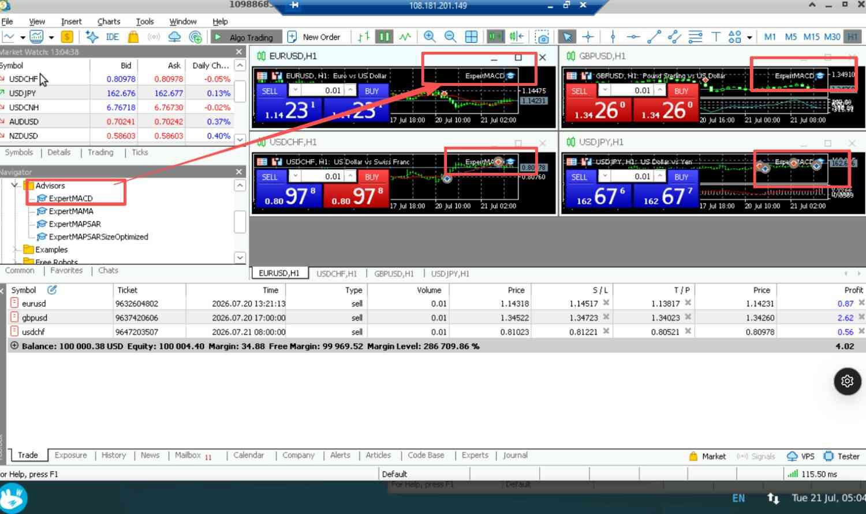This screenshot has width=866, height=514.
Task: Click the radar icon with green plus
Action: (x=196, y=37)
